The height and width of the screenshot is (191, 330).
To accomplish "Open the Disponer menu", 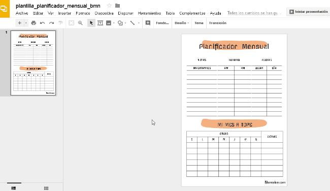I will [x=125, y=13].
